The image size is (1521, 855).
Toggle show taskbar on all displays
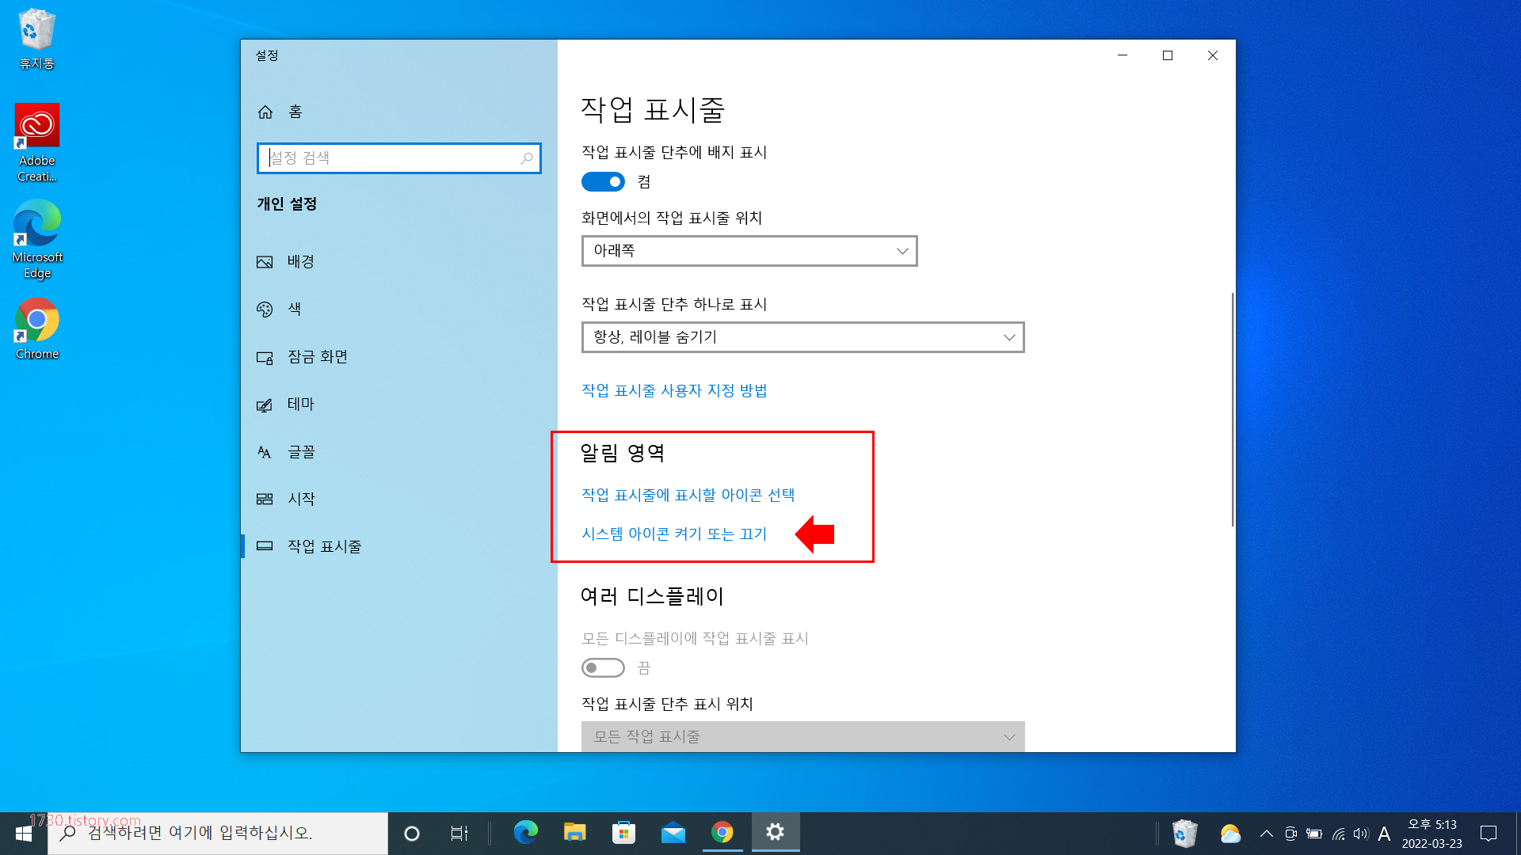603,668
